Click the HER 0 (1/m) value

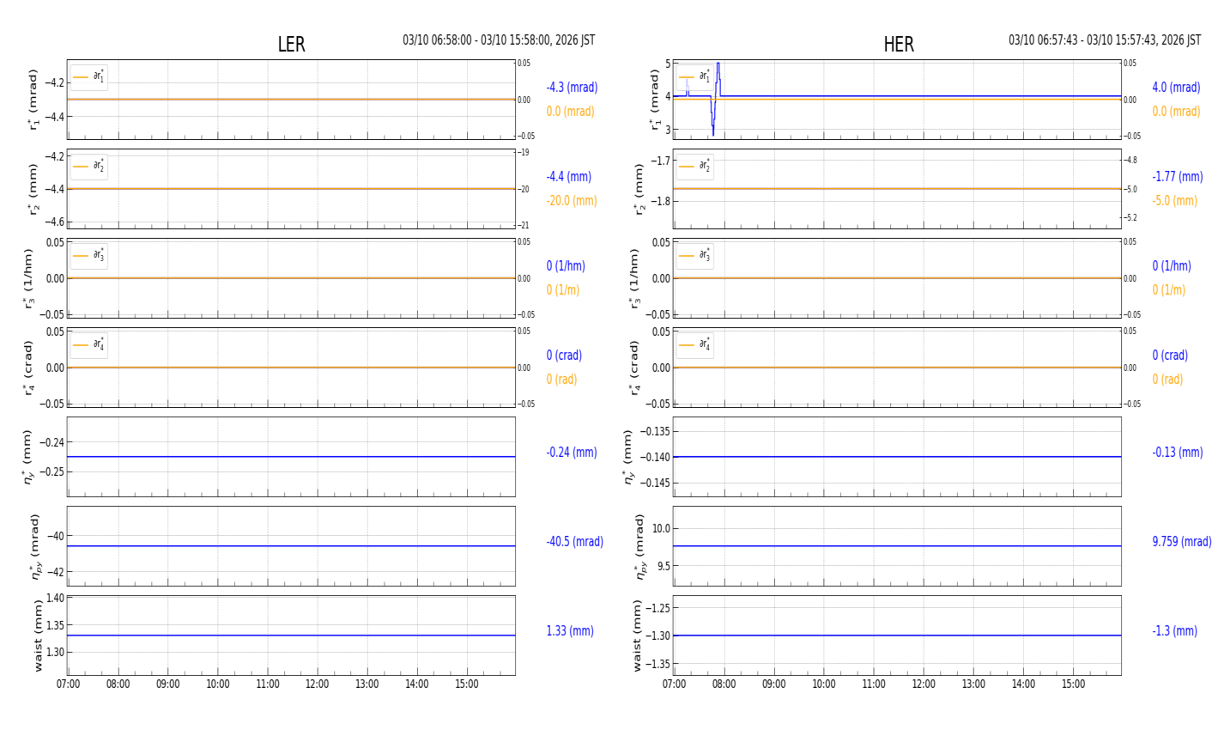click(1168, 290)
